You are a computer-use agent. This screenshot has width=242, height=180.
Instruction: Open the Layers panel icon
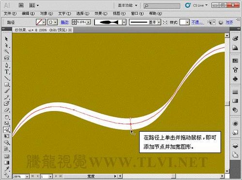(x=235, y=146)
